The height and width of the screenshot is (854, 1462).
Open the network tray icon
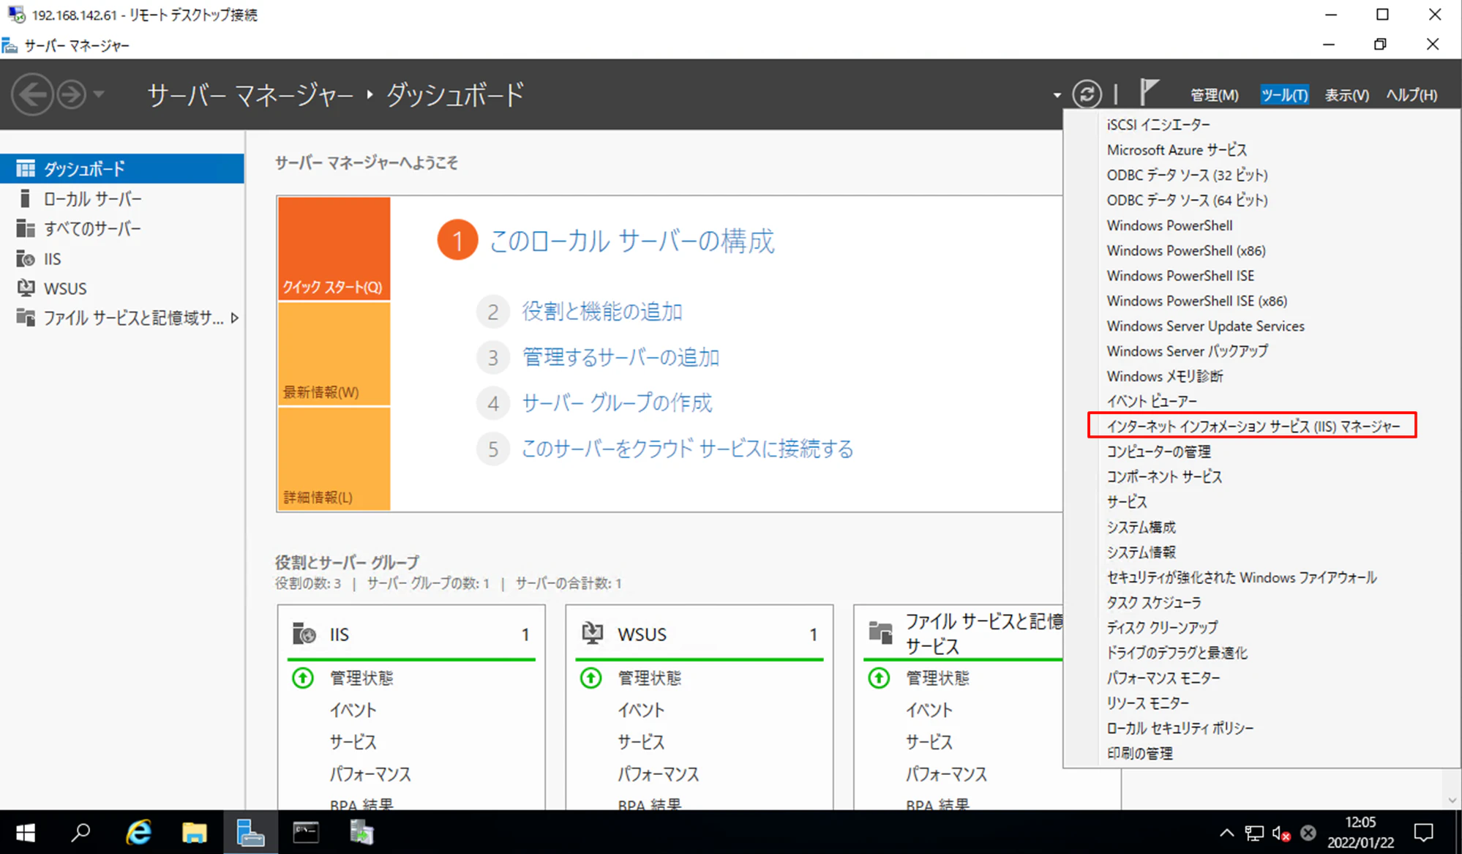(x=1254, y=834)
